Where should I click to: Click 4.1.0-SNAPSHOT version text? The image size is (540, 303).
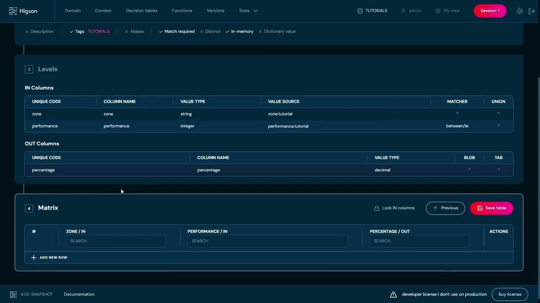pos(37,295)
